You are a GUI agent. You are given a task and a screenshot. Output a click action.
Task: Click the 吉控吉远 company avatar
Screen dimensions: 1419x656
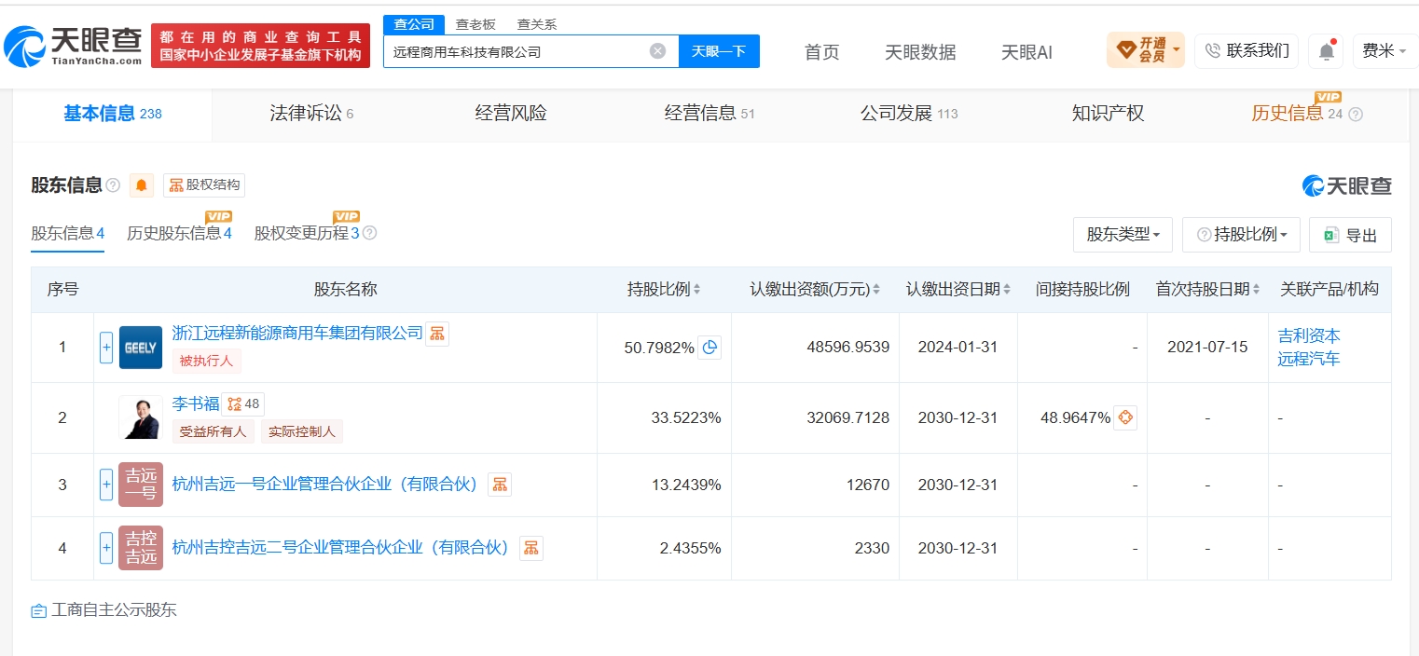(141, 548)
